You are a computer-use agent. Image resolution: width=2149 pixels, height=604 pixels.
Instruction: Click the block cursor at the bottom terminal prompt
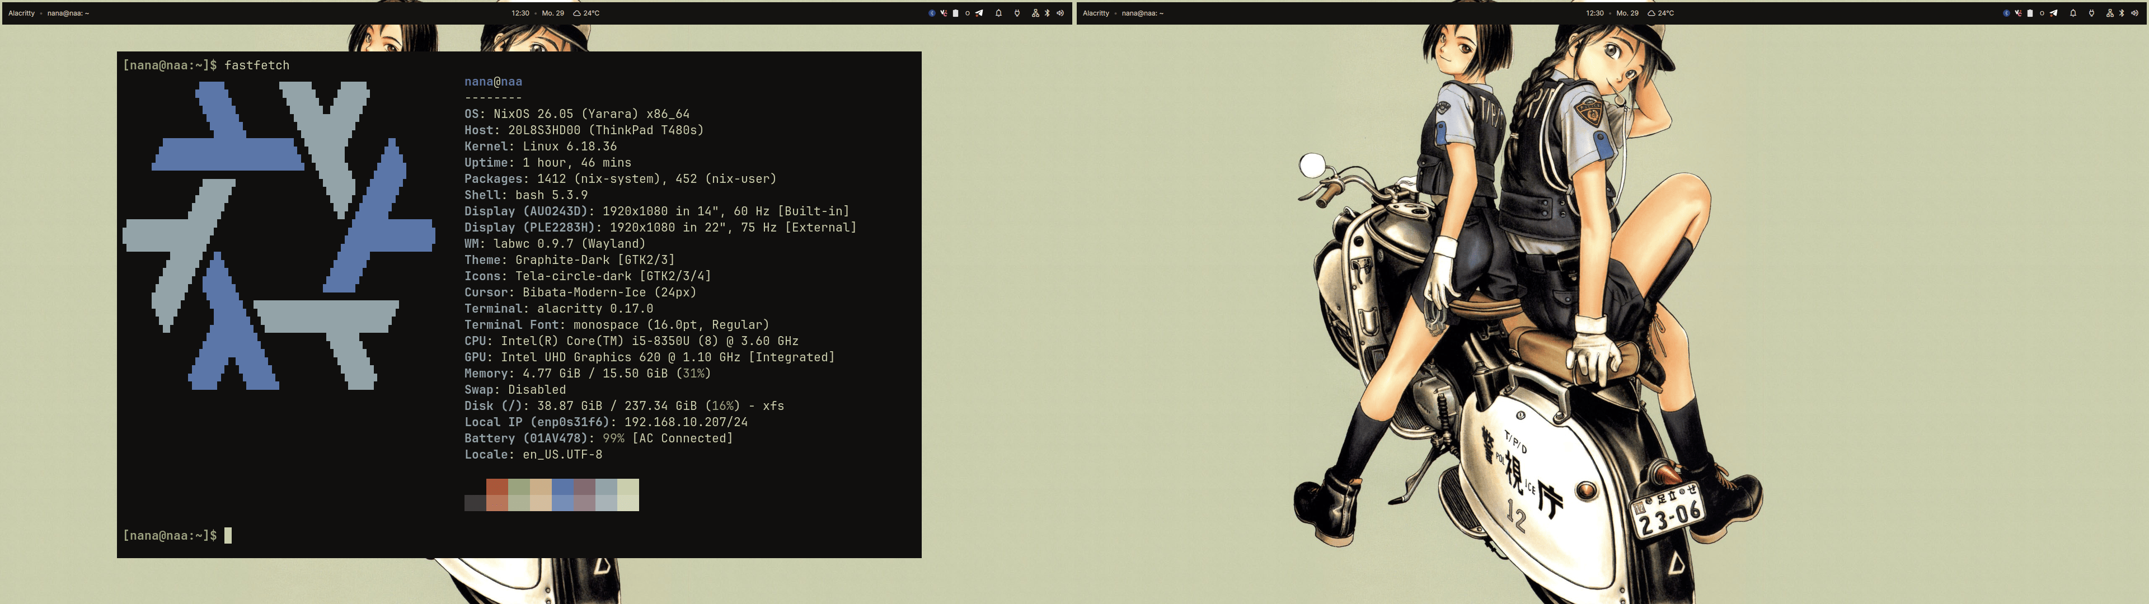click(228, 536)
